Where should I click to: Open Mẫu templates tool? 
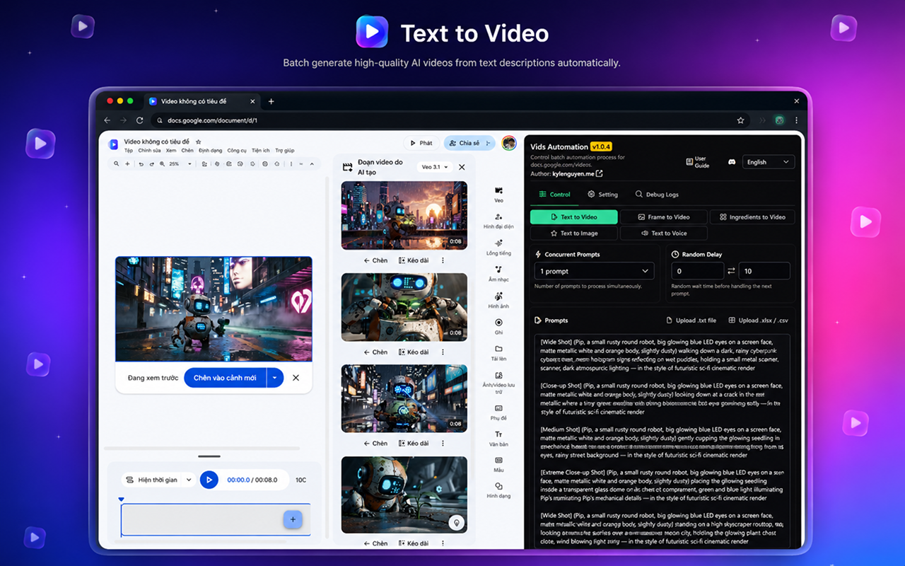click(x=498, y=464)
